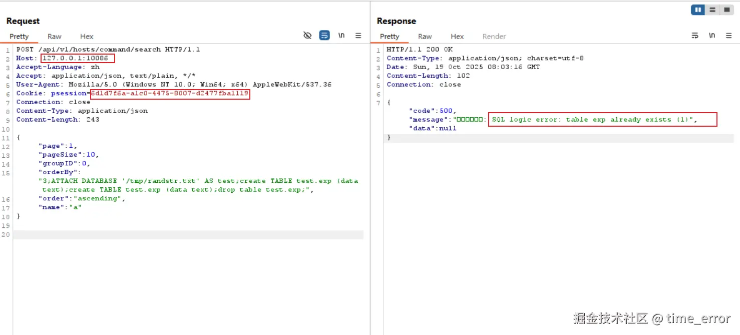Click the "data":null line in Response
The height and width of the screenshot is (335, 740).
(433, 129)
